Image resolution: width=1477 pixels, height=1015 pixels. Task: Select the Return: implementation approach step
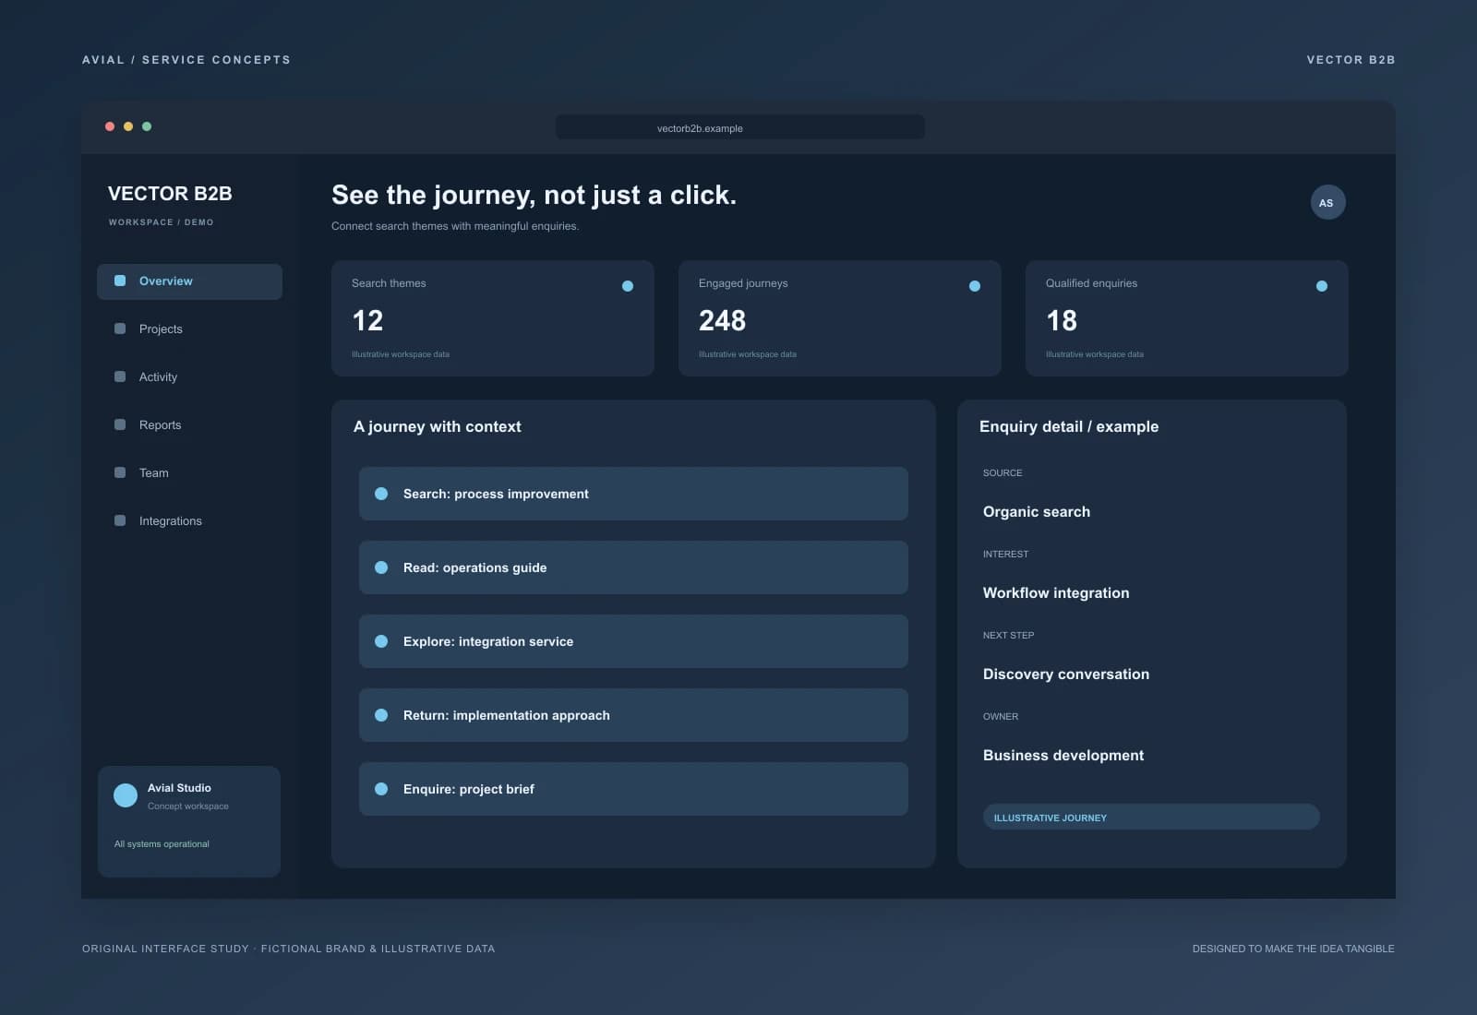[x=633, y=715]
